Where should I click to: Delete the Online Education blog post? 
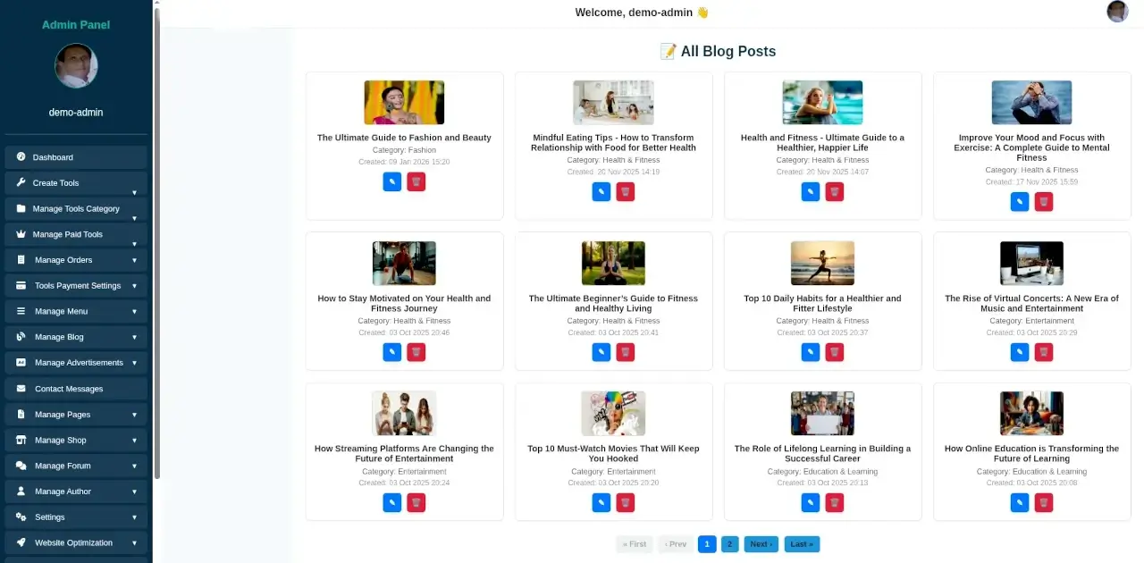click(1043, 503)
